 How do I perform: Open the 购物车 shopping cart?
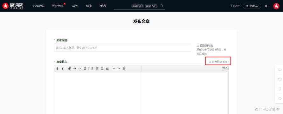click(252, 6)
